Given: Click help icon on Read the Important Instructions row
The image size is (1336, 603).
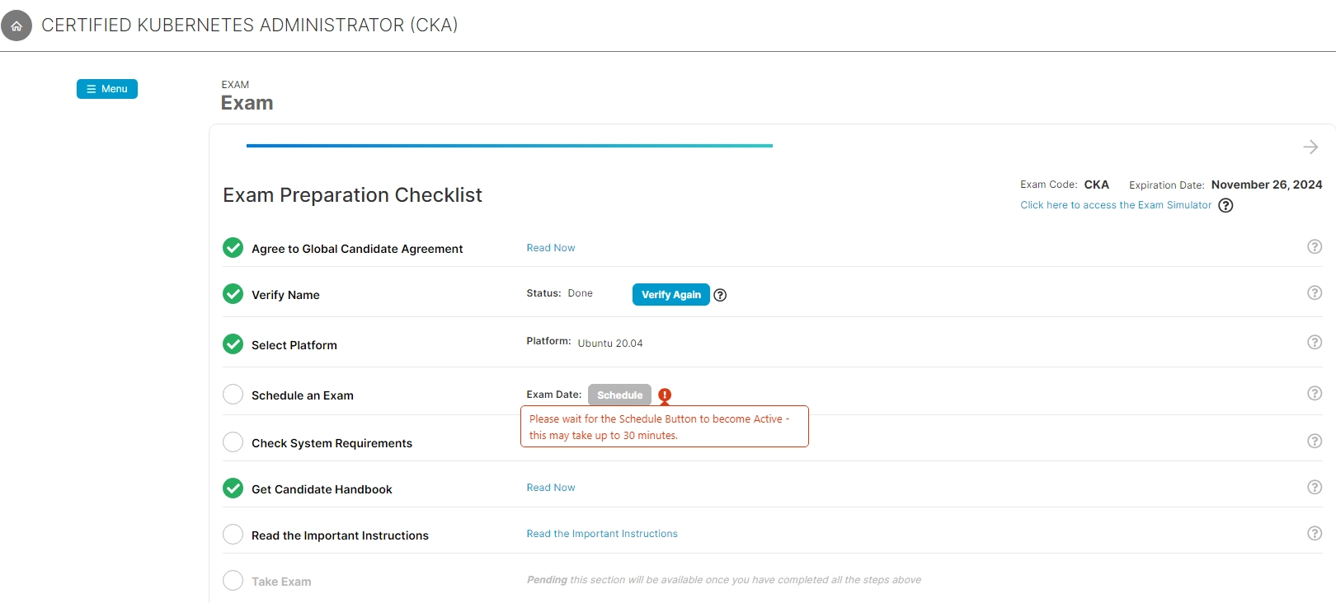Looking at the screenshot, I should [1315, 533].
